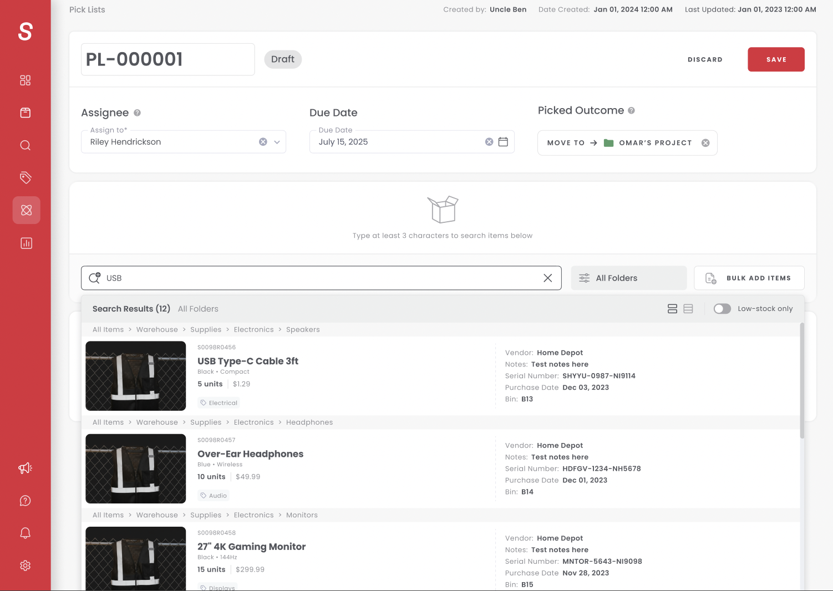
Task: Save the PL-000001 pick list
Action: [x=776, y=59]
